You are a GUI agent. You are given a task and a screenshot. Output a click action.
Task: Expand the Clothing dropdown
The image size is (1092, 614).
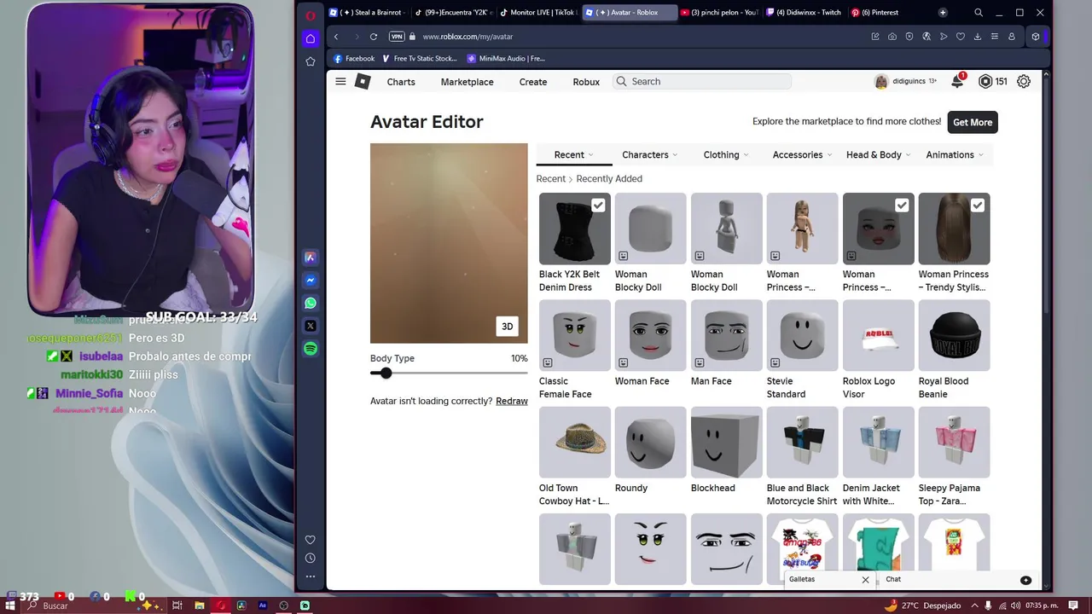click(726, 154)
